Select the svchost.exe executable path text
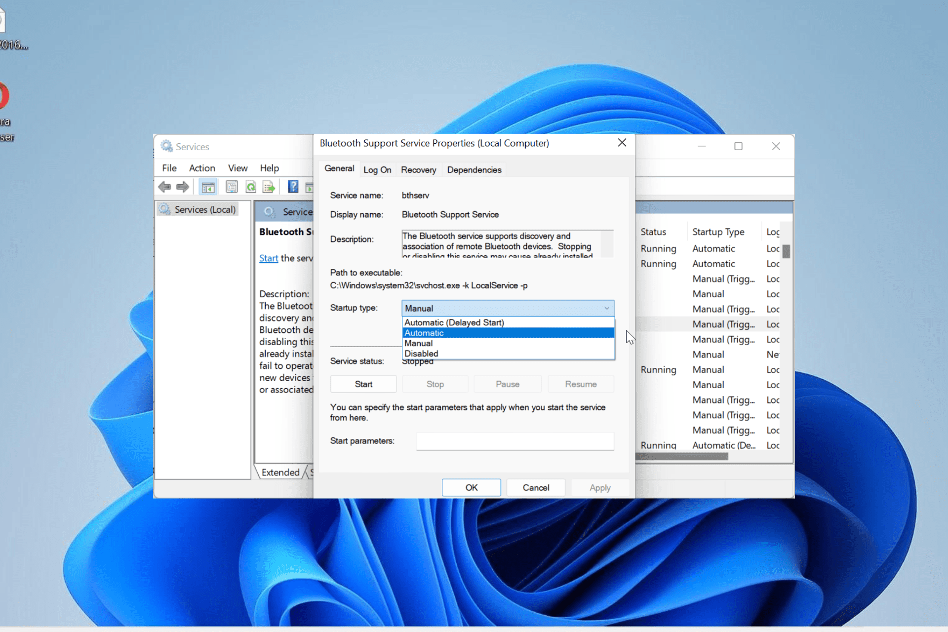 (429, 285)
